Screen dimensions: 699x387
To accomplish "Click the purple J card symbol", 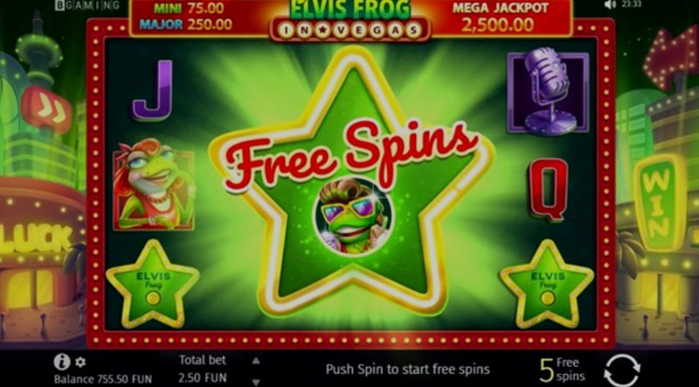I will point(152,91).
